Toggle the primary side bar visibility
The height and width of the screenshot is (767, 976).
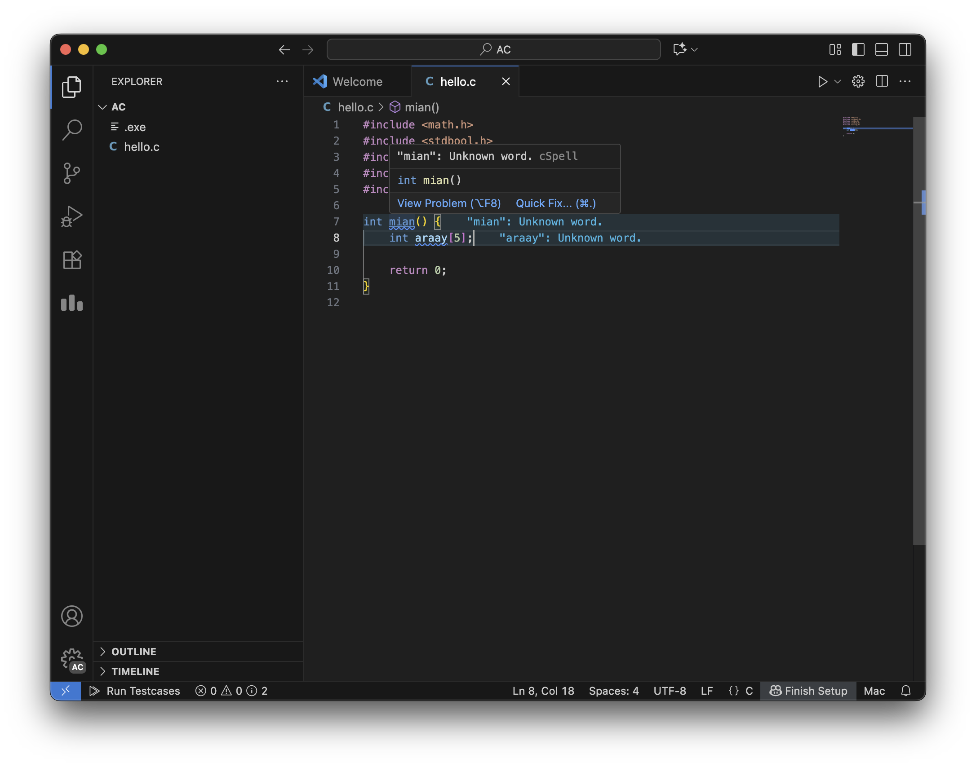tap(858, 49)
